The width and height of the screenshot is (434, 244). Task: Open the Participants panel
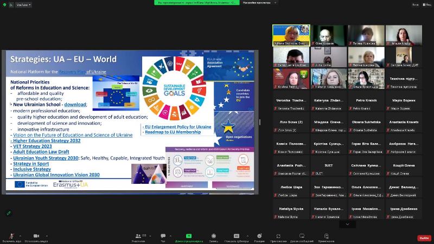pyautogui.click(x=138, y=237)
